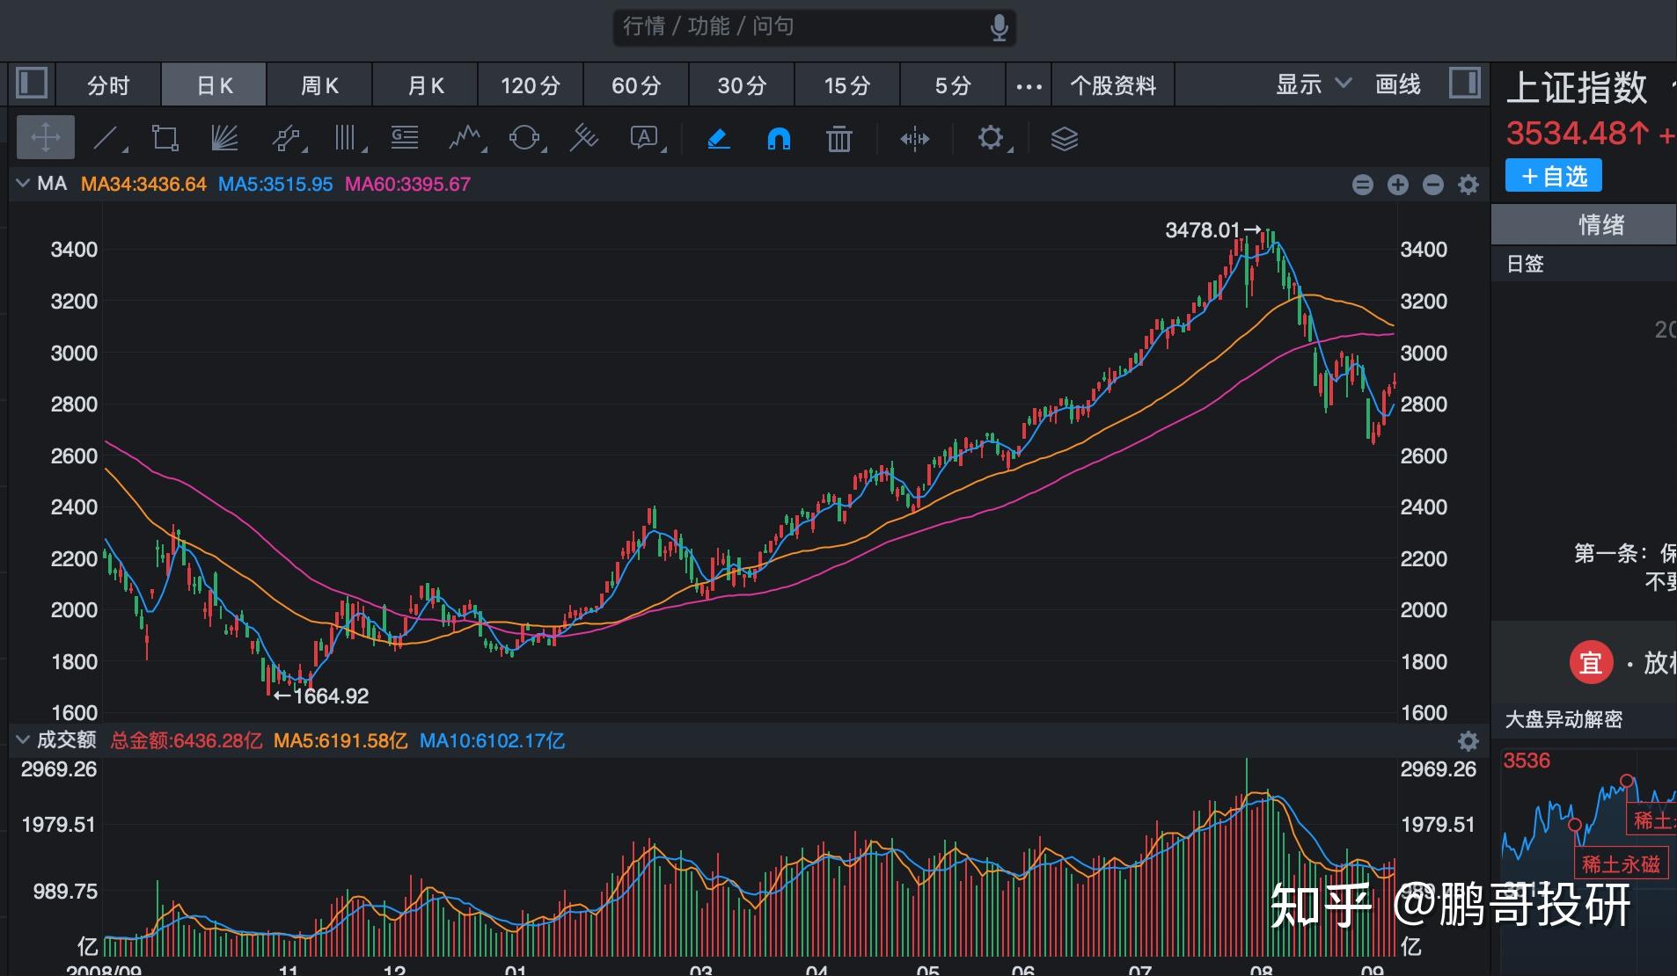
Task: Toggle the blue magnet snap mode
Action: [779, 138]
